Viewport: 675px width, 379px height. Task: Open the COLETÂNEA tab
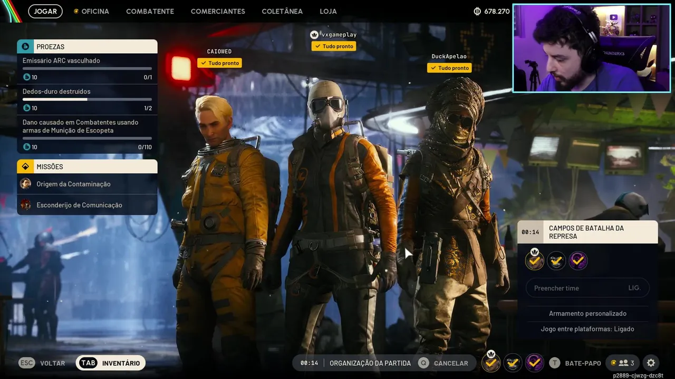[282, 11]
